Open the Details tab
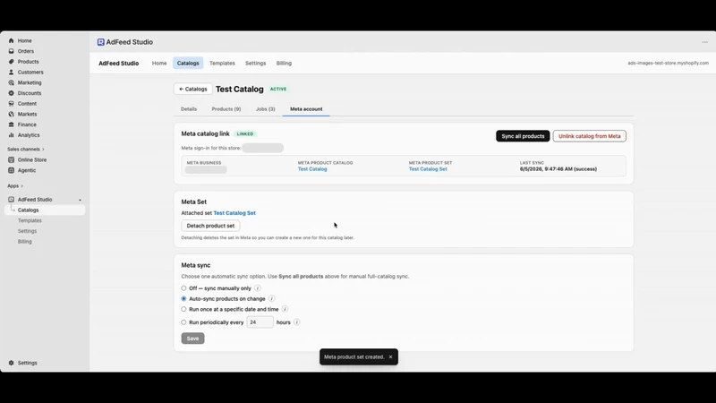Screen dimensions: 716x403 coord(189,109)
